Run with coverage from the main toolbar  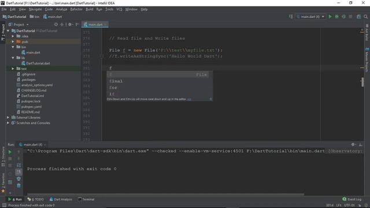pos(343,17)
